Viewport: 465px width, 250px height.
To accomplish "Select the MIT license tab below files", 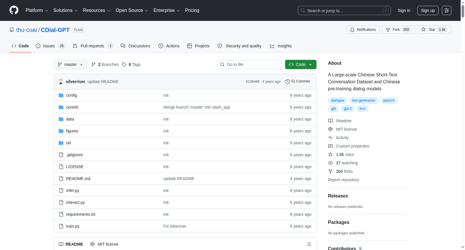I will point(104,244).
